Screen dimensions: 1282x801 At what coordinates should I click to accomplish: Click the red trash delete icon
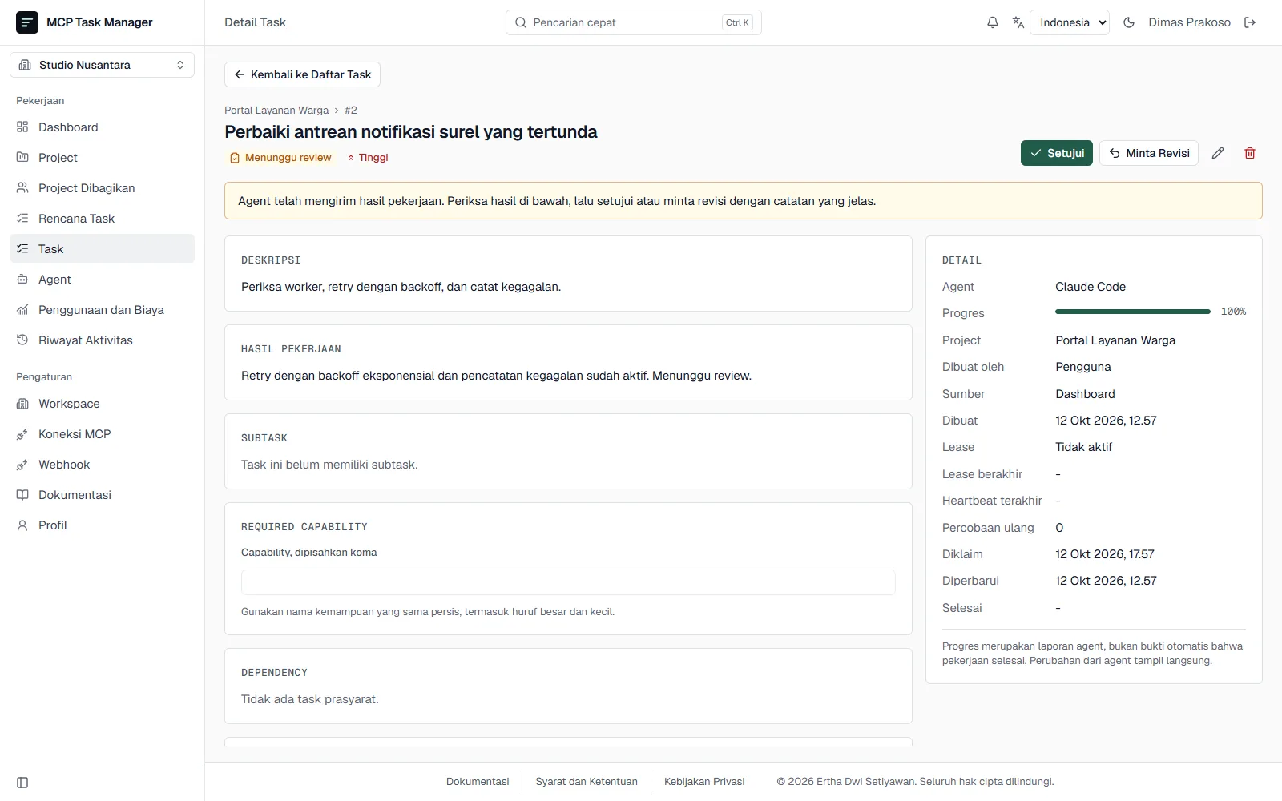[x=1250, y=153]
